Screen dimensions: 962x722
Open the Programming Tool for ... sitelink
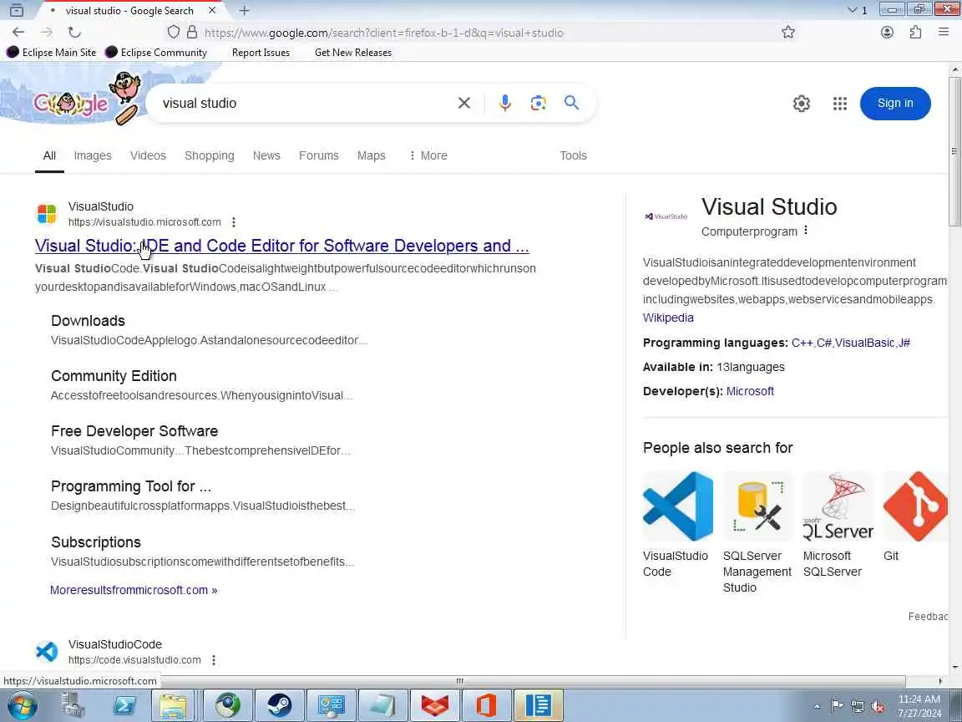[x=130, y=486]
